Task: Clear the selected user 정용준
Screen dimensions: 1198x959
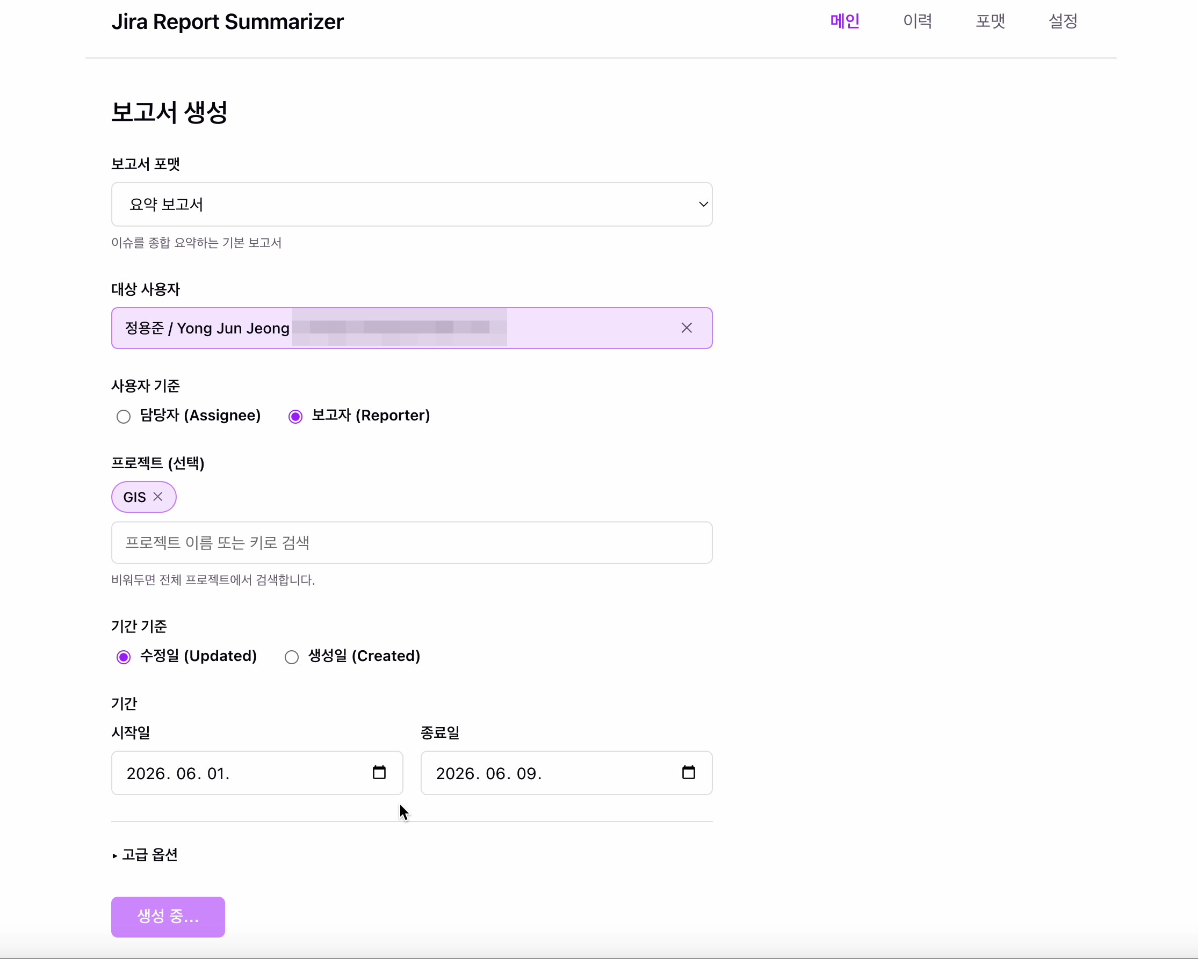Action: 686,328
